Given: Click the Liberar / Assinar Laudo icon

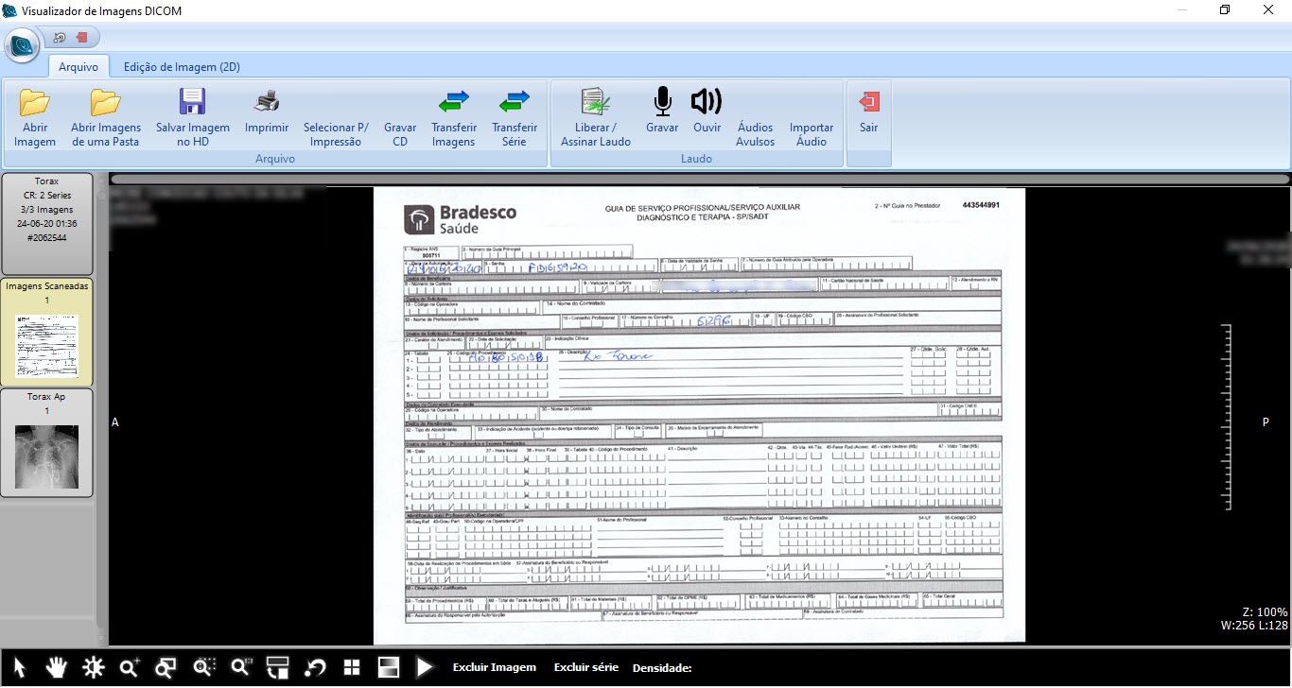Looking at the screenshot, I should [x=595, y=102].
